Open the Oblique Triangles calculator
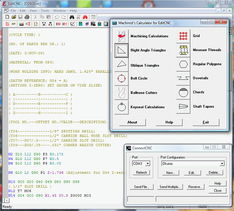 click(x=121, y=64)
